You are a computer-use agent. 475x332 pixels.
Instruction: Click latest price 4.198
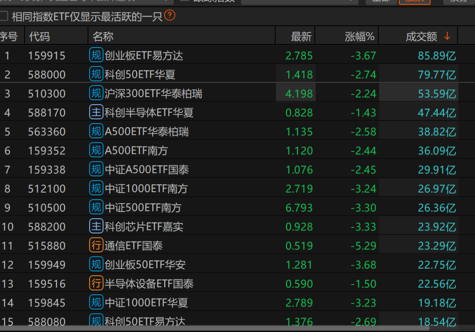(299, 94)
